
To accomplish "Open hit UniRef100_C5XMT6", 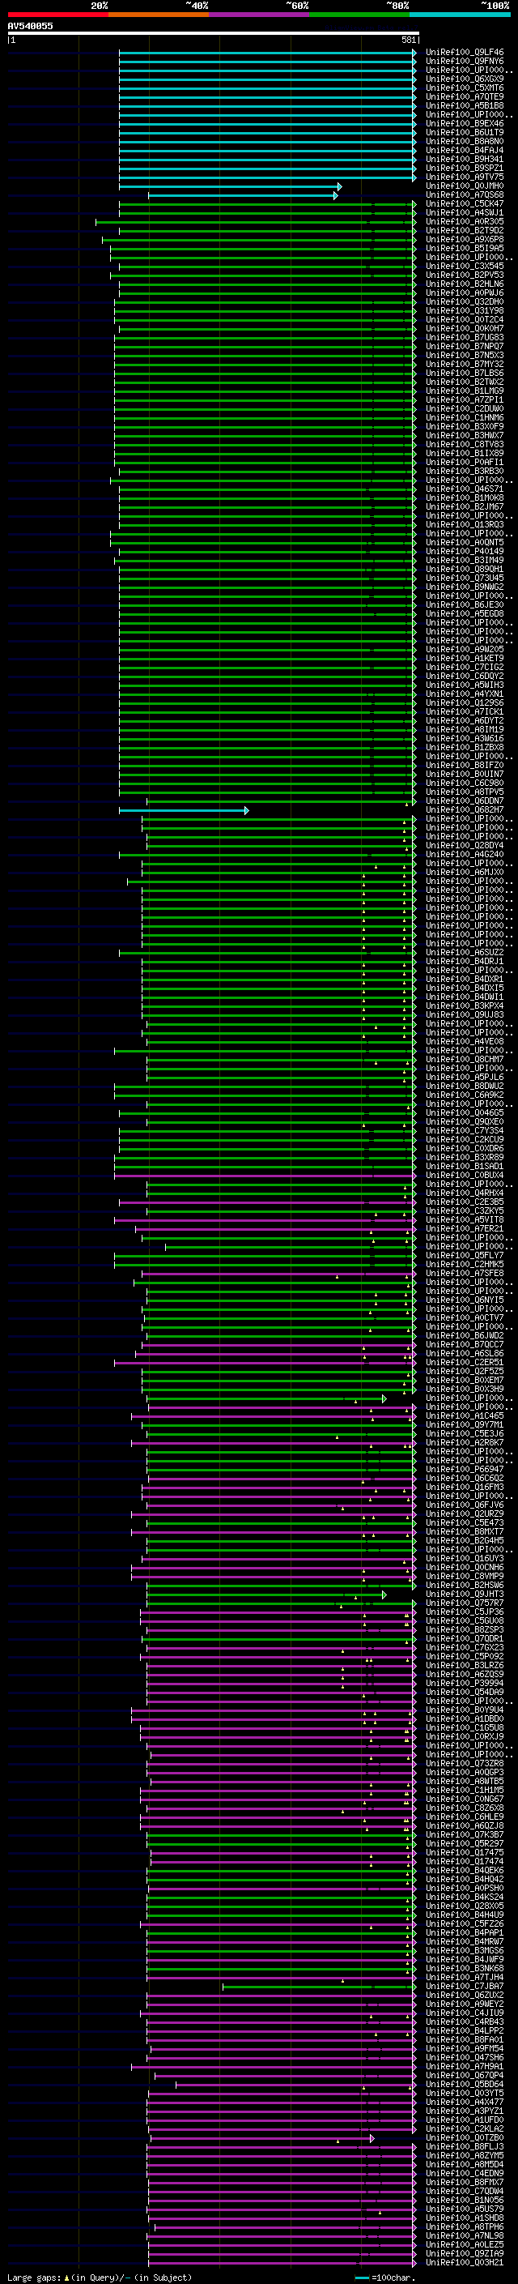I will [x=464, y=88].
